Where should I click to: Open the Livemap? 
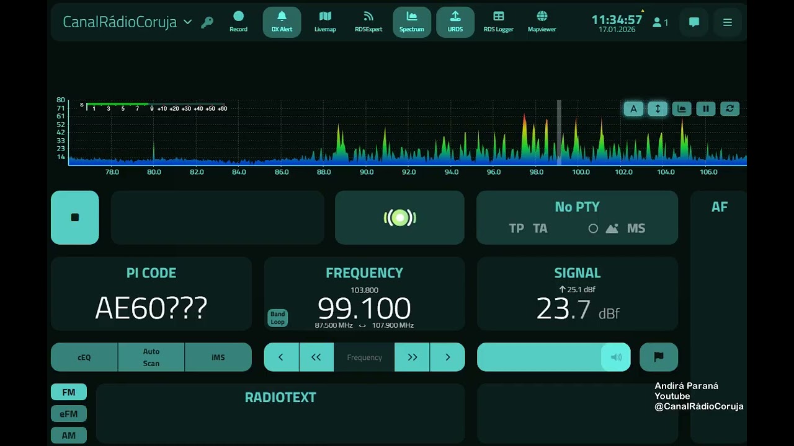click(325, 22)
